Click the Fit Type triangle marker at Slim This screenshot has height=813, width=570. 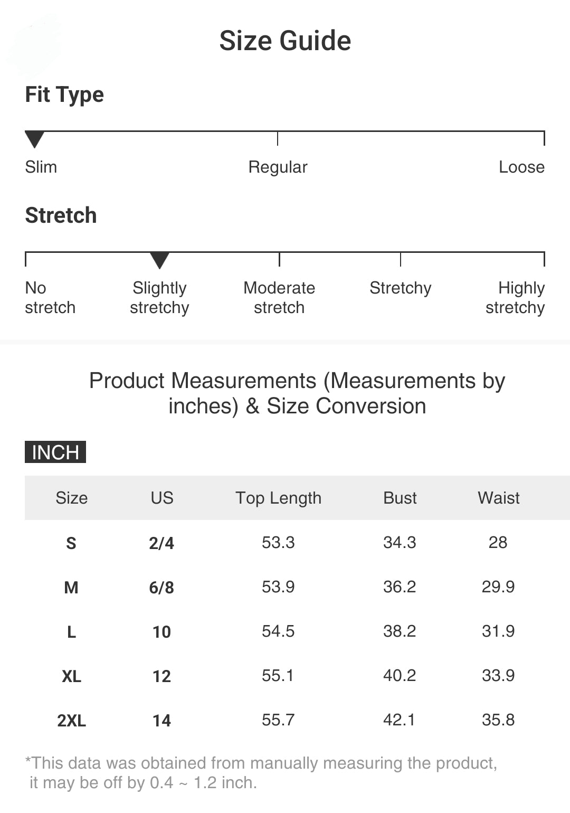[x=34, y=139]
